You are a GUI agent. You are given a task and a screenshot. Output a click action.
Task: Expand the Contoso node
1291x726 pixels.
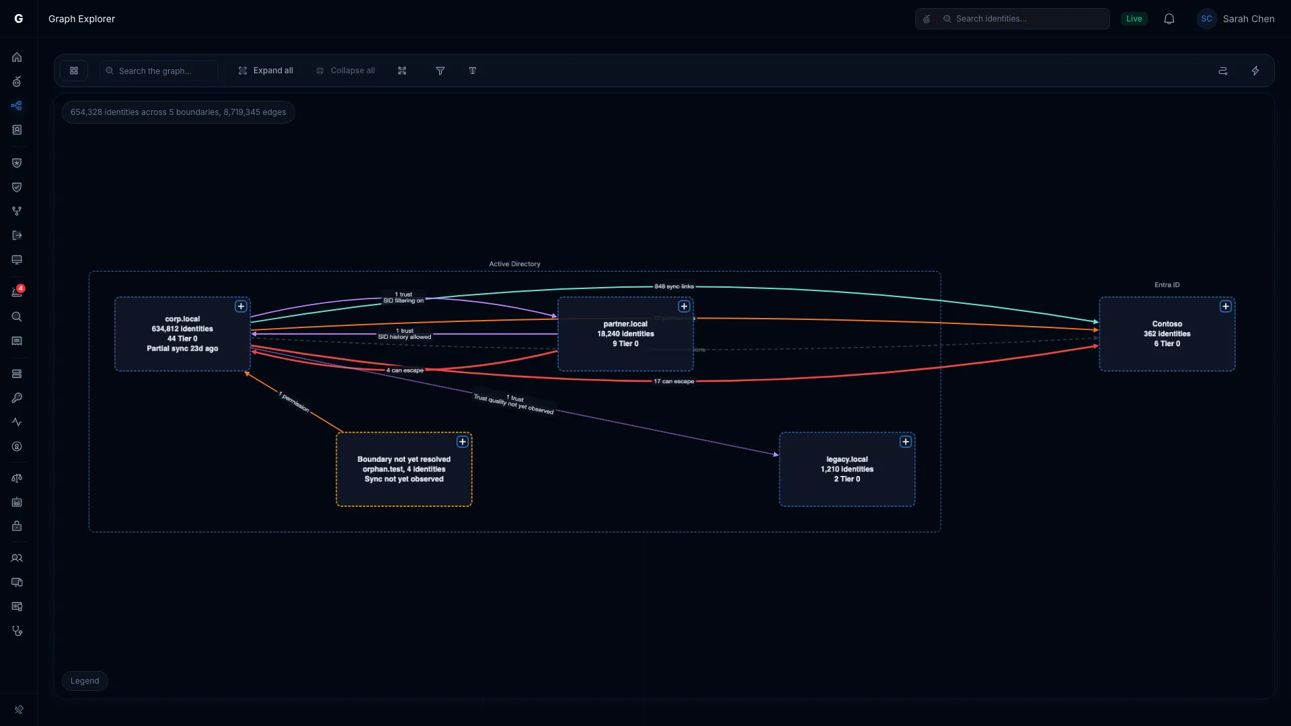coord(1226,307)
